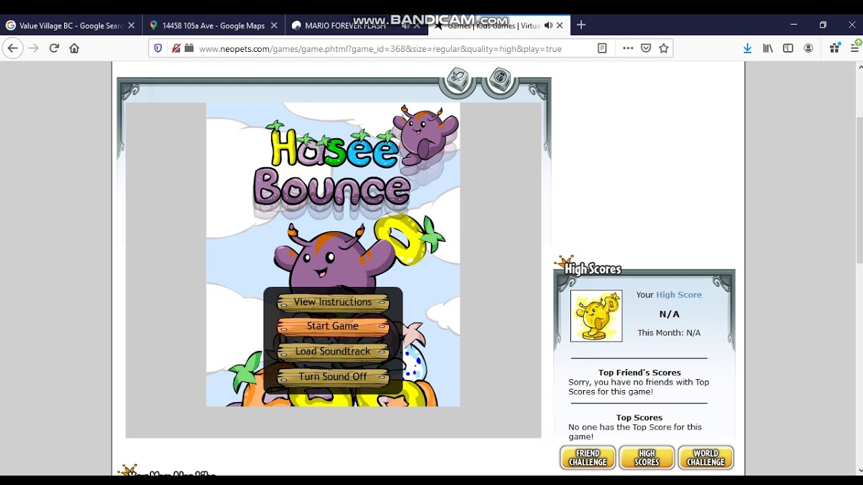This screenshot has width=863, height=485.
Task: Open the Library bookshelf icon
Action: pyautogui.click(x=768, y=48)
